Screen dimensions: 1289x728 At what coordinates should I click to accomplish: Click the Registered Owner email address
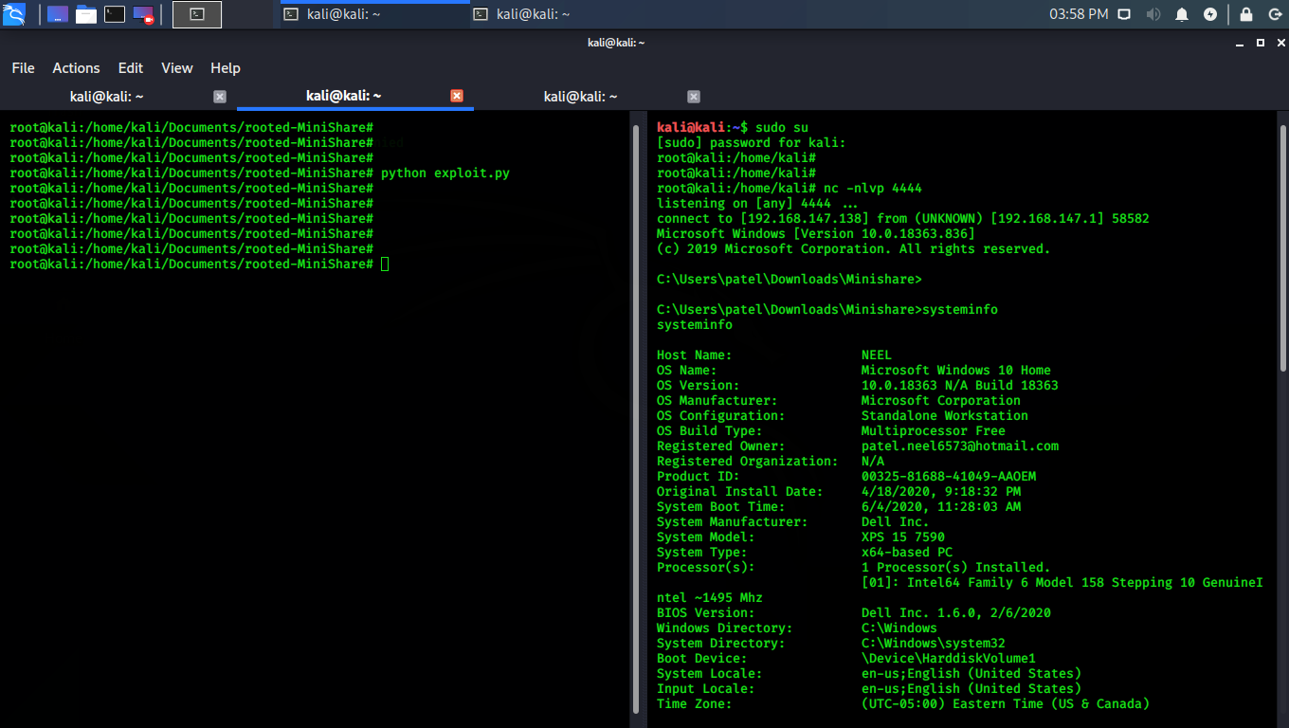point(959,446)
